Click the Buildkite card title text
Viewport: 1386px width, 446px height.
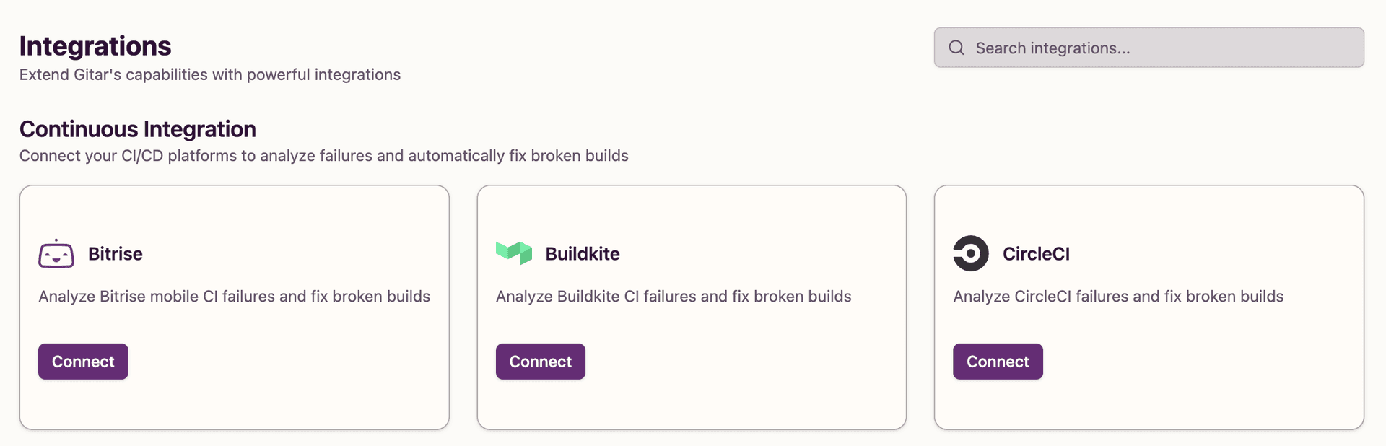582,253
